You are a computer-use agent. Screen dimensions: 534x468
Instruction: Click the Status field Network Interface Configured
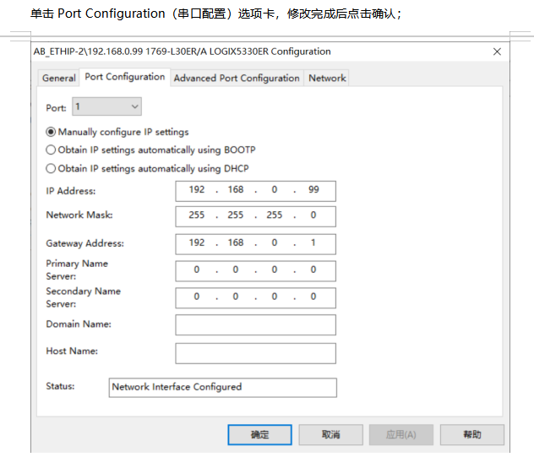[223, 388]
